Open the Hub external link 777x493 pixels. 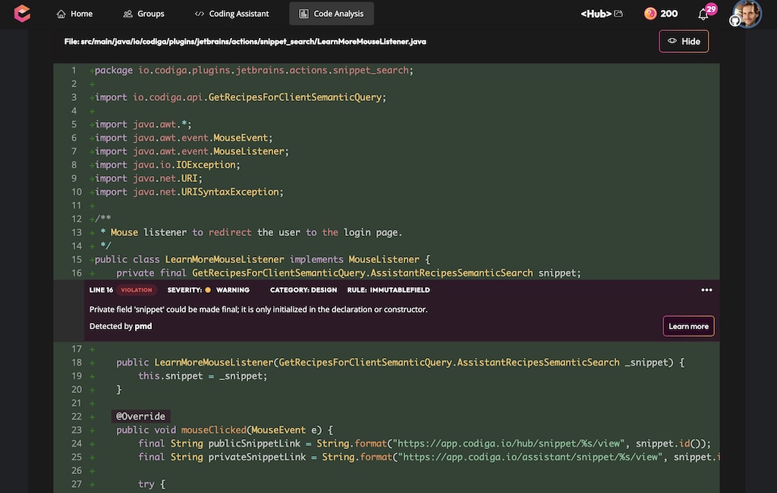[601, 14]
